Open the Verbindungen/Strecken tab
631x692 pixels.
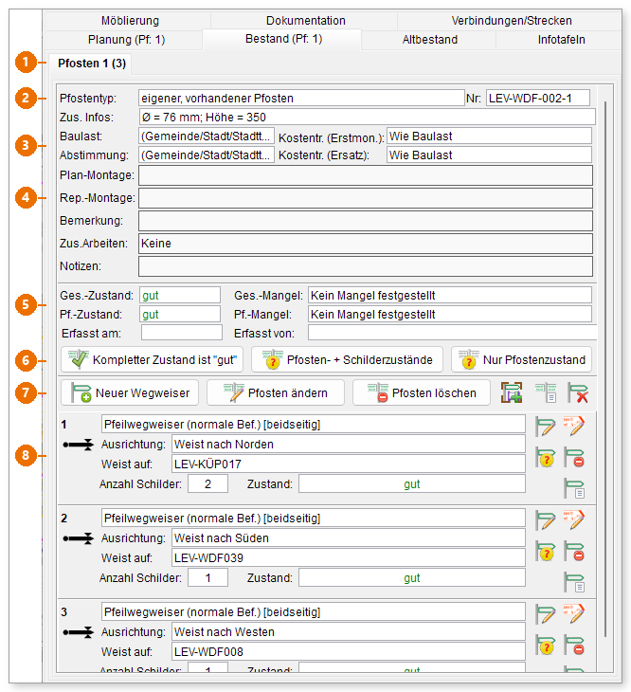click(x=511, y=20)
